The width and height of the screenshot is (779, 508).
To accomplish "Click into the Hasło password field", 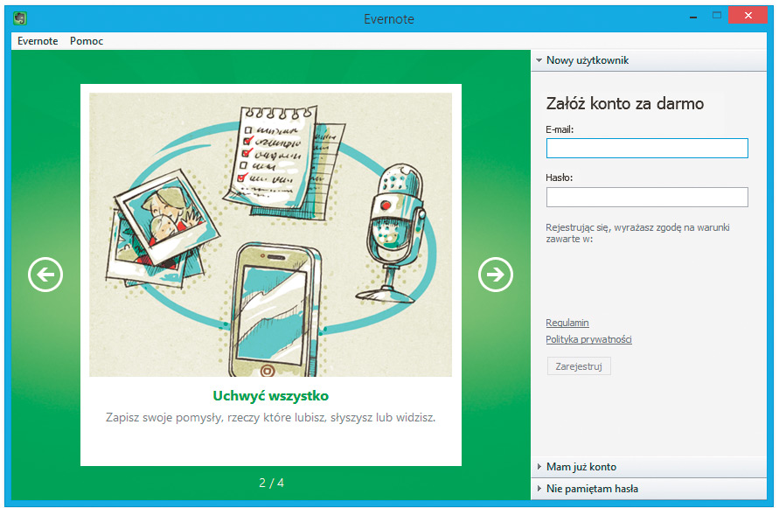I will point(647,197).
